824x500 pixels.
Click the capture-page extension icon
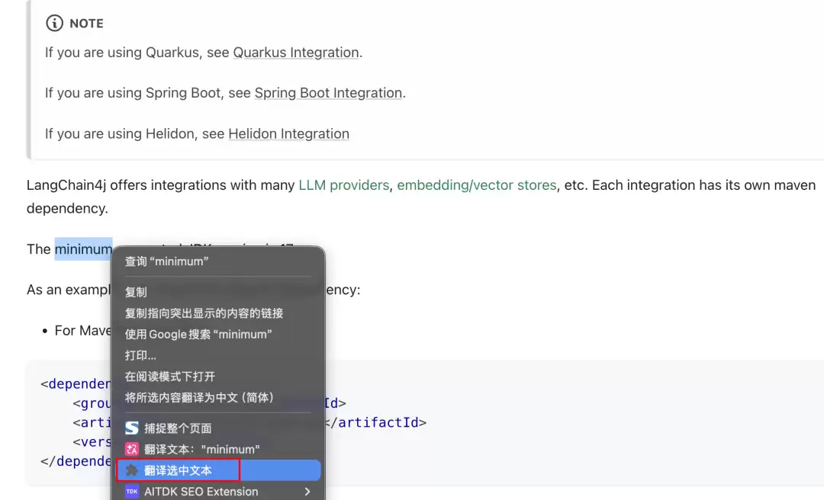click(132, 428)
